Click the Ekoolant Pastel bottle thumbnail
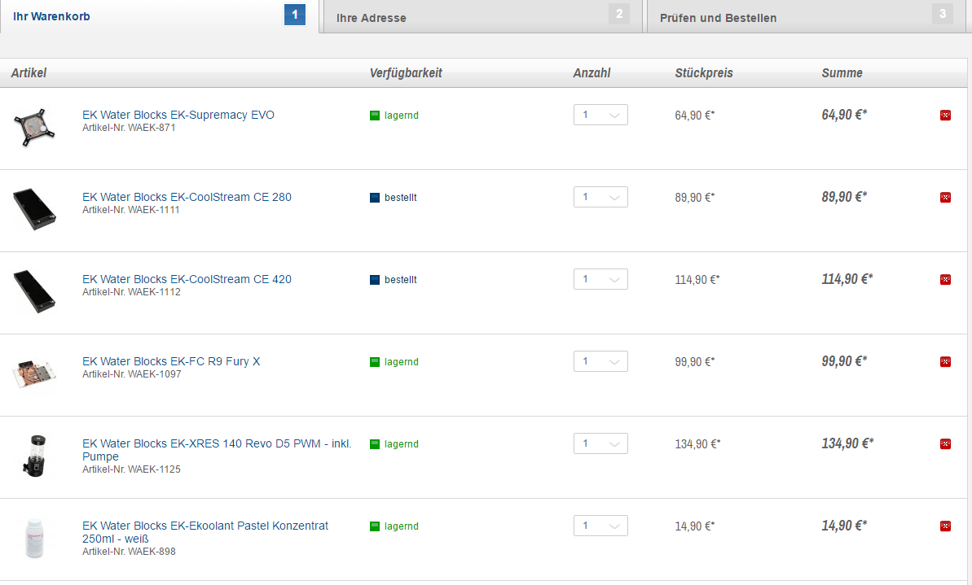This screenshot has height=585, width=972. click(35, 538)
